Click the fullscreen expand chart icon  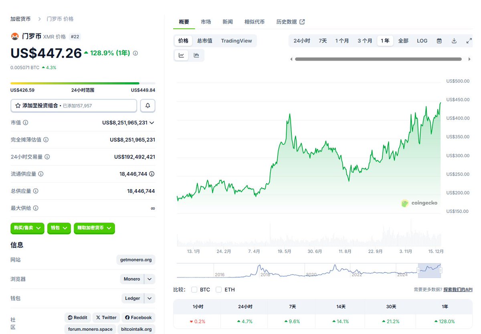[469, 40]
